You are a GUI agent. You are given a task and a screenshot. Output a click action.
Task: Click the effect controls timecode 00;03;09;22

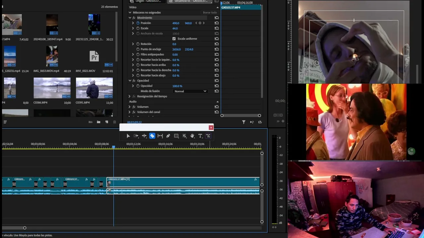(134, 122)
